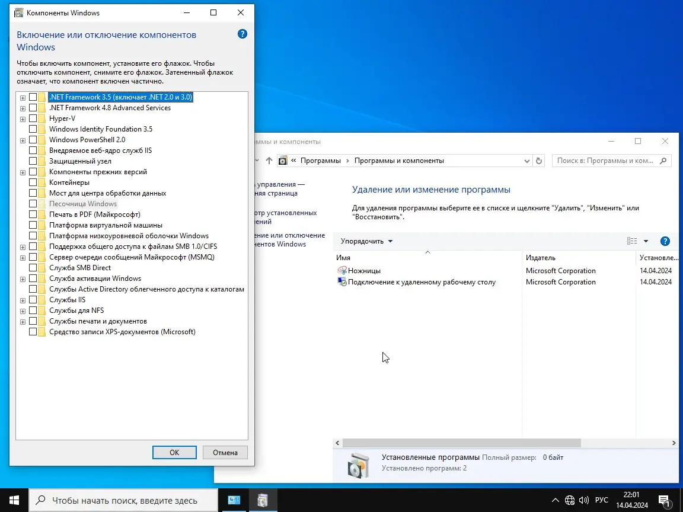Click the refresh icon next to the address bar
Viewport: 683px width, 512px height.
click(x=539, y=161)
